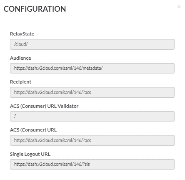Screen dimensions: 185x180
Task: Click the CONFIGURATION heading
Action: (35, 9)
